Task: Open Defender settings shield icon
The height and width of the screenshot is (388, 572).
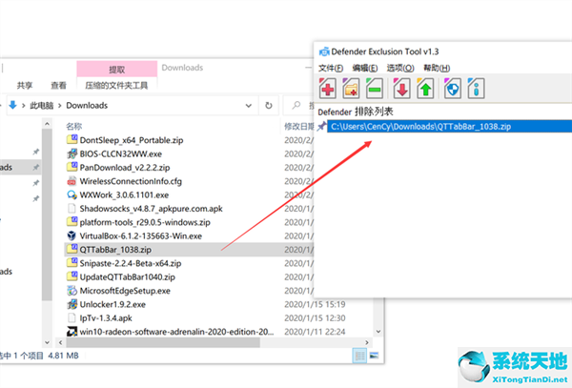Action: click(452, 89)
